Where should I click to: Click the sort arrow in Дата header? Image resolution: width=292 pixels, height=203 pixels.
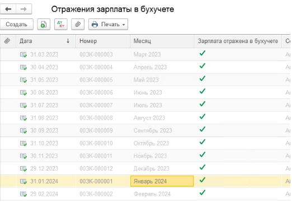coord(68,41)
